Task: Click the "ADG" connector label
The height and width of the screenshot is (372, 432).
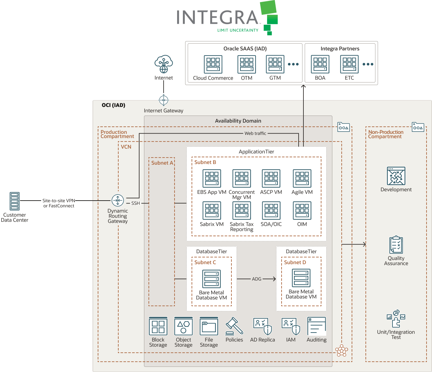Action: pos(256,279)
